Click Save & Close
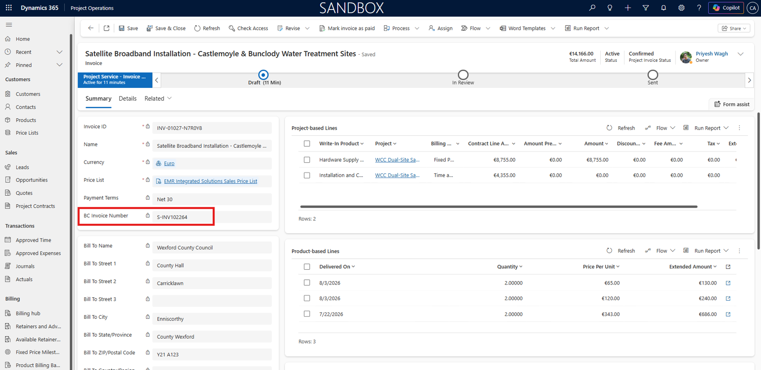Screen dimensions: 761x370 pos(166,28)
